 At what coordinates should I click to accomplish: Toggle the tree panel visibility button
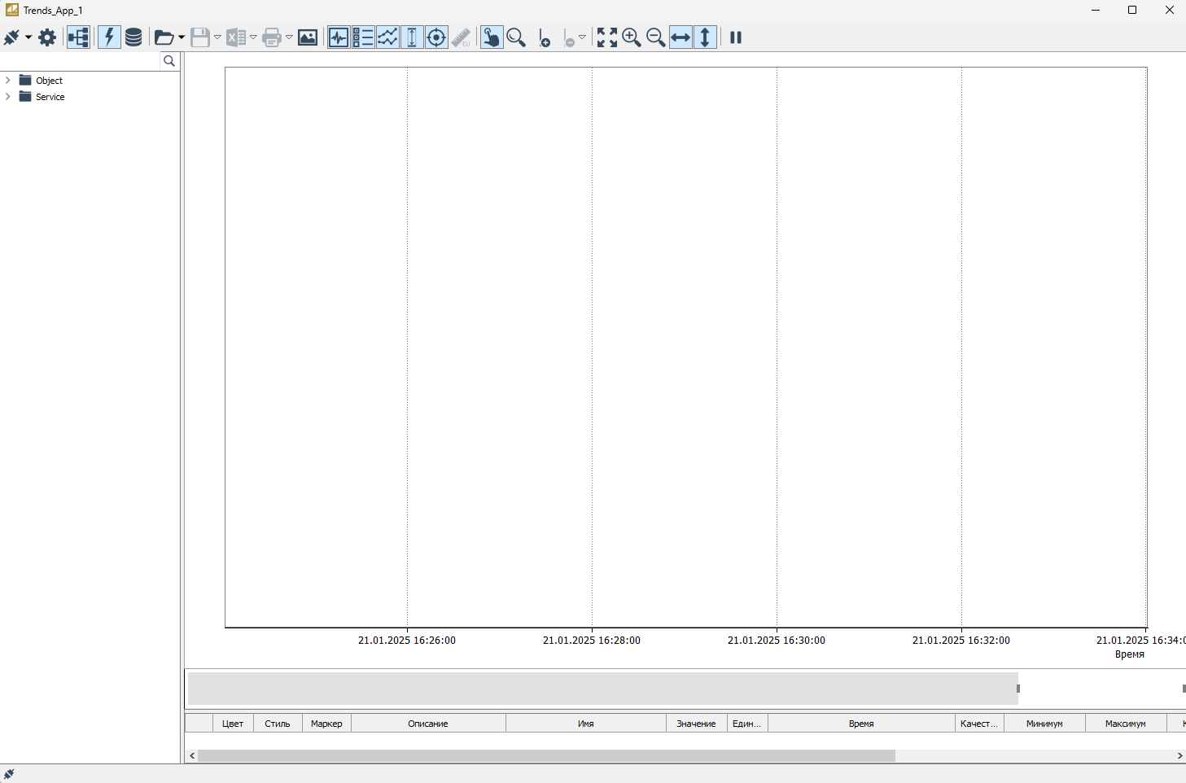point(78,37)
